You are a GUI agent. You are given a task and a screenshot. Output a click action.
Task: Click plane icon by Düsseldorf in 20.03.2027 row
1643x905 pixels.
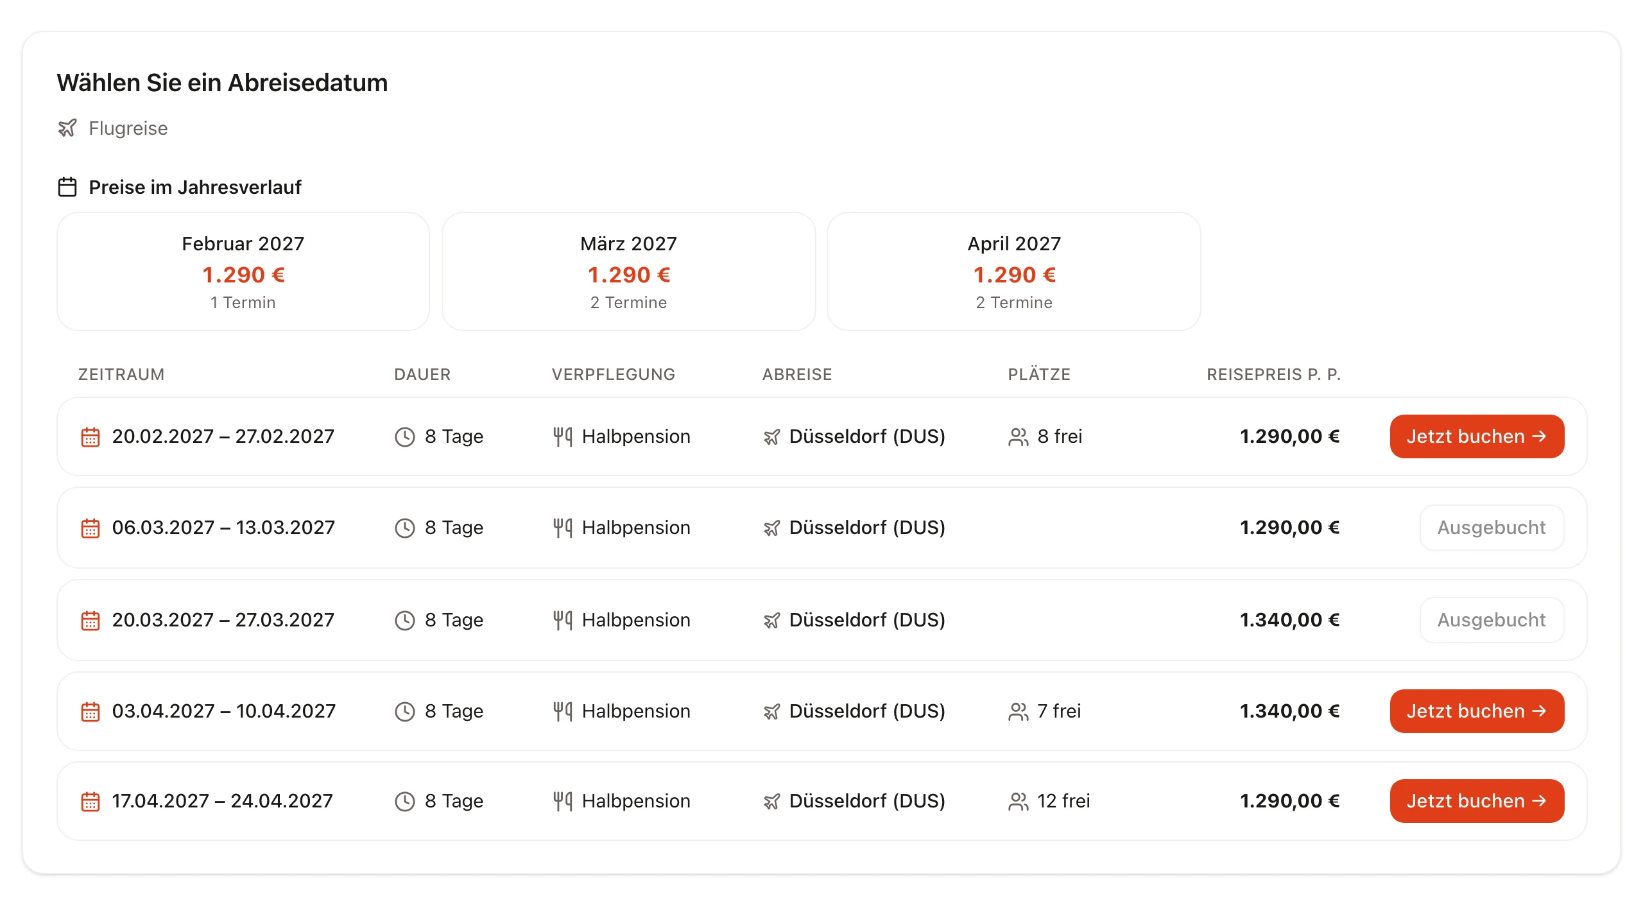point(772,621)
